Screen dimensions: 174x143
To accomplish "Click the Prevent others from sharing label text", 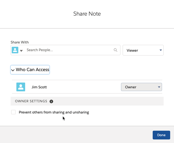I will 54,112.
